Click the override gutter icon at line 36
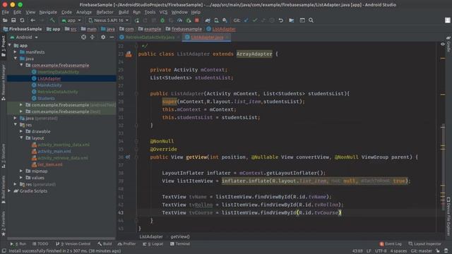452x254 pixels. point(128,157)
